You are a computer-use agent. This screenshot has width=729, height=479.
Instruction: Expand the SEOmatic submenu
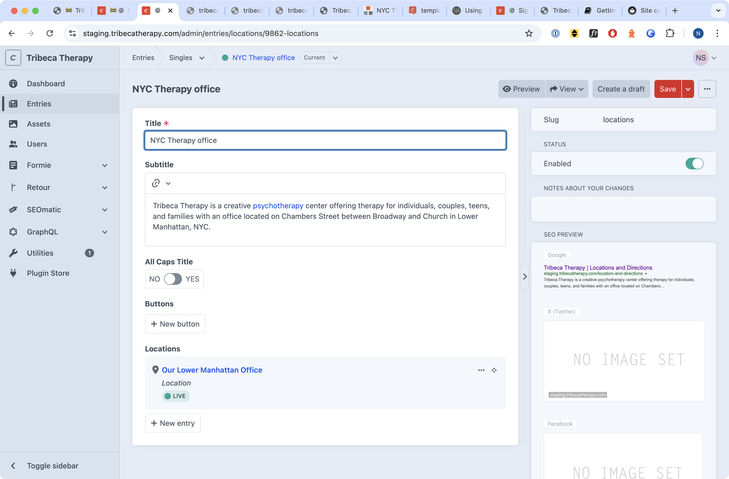pos(105,210)
